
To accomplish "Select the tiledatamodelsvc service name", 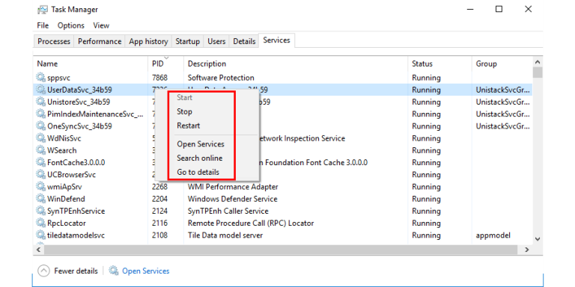I will 76,235.
